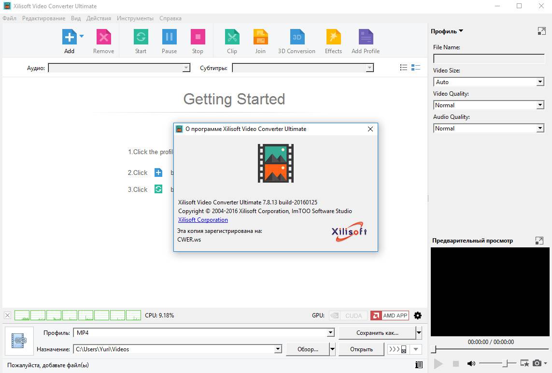The image size is (552, 373).
Task: Open dropdown arrow beside Обзор
Action: point(332,349)
